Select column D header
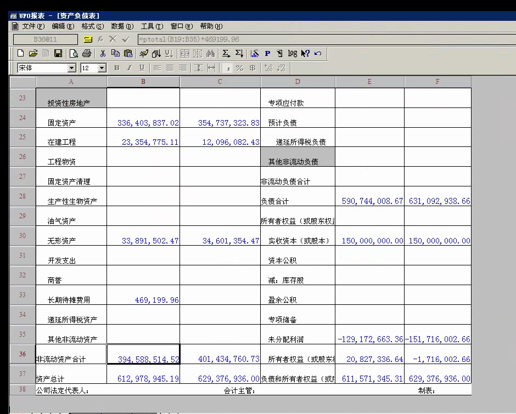The height and width of the screenshot is (414, 516). 298,82
